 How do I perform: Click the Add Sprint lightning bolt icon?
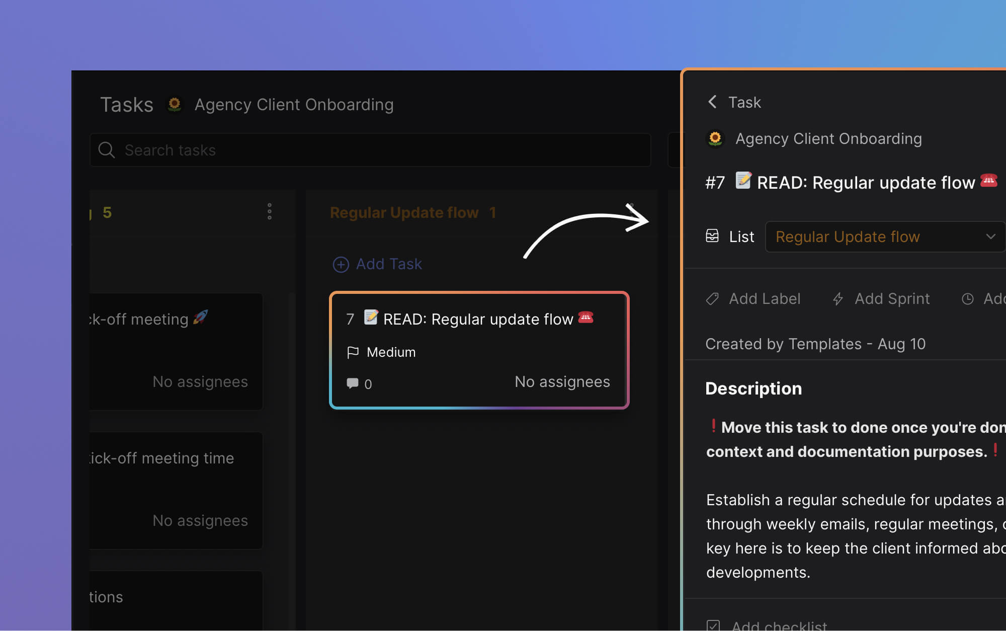coord(838,298)
